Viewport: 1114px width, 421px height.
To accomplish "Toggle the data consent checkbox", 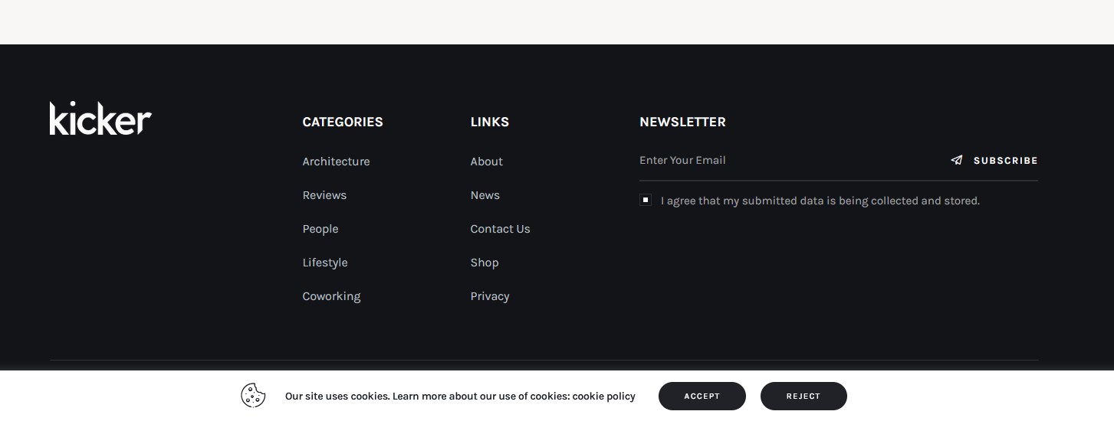I will click(646, 200).
